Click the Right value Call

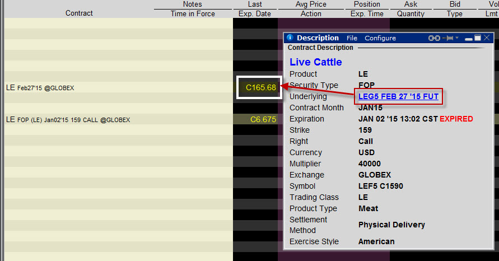366,141
